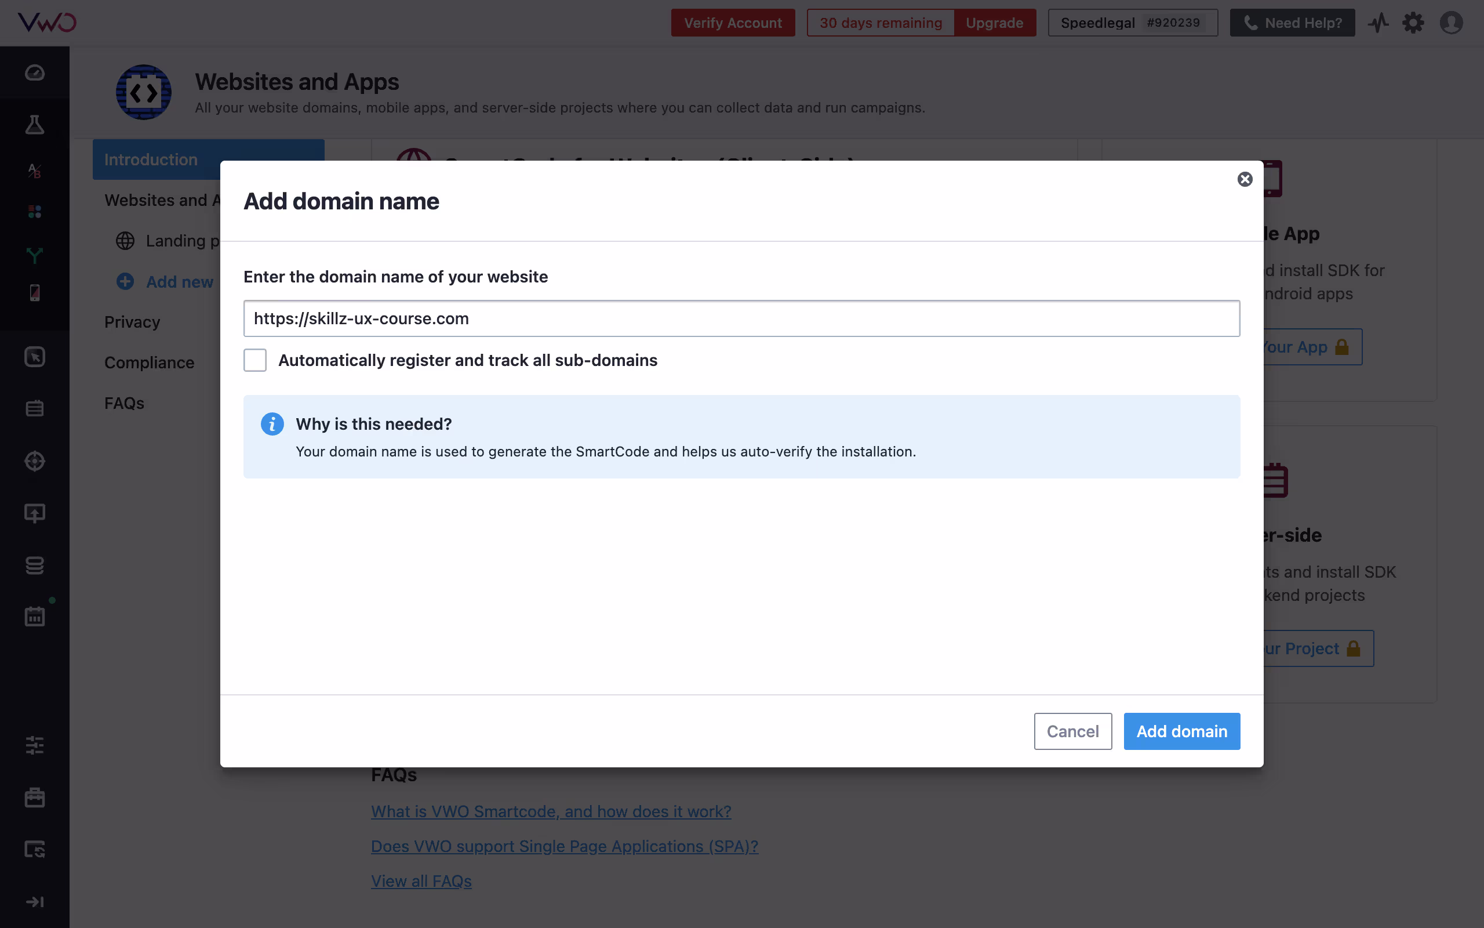Open the View all FAQs link
Image resolution: width=1484 pixels, height=928 pixels.
(x=421, y=882)
